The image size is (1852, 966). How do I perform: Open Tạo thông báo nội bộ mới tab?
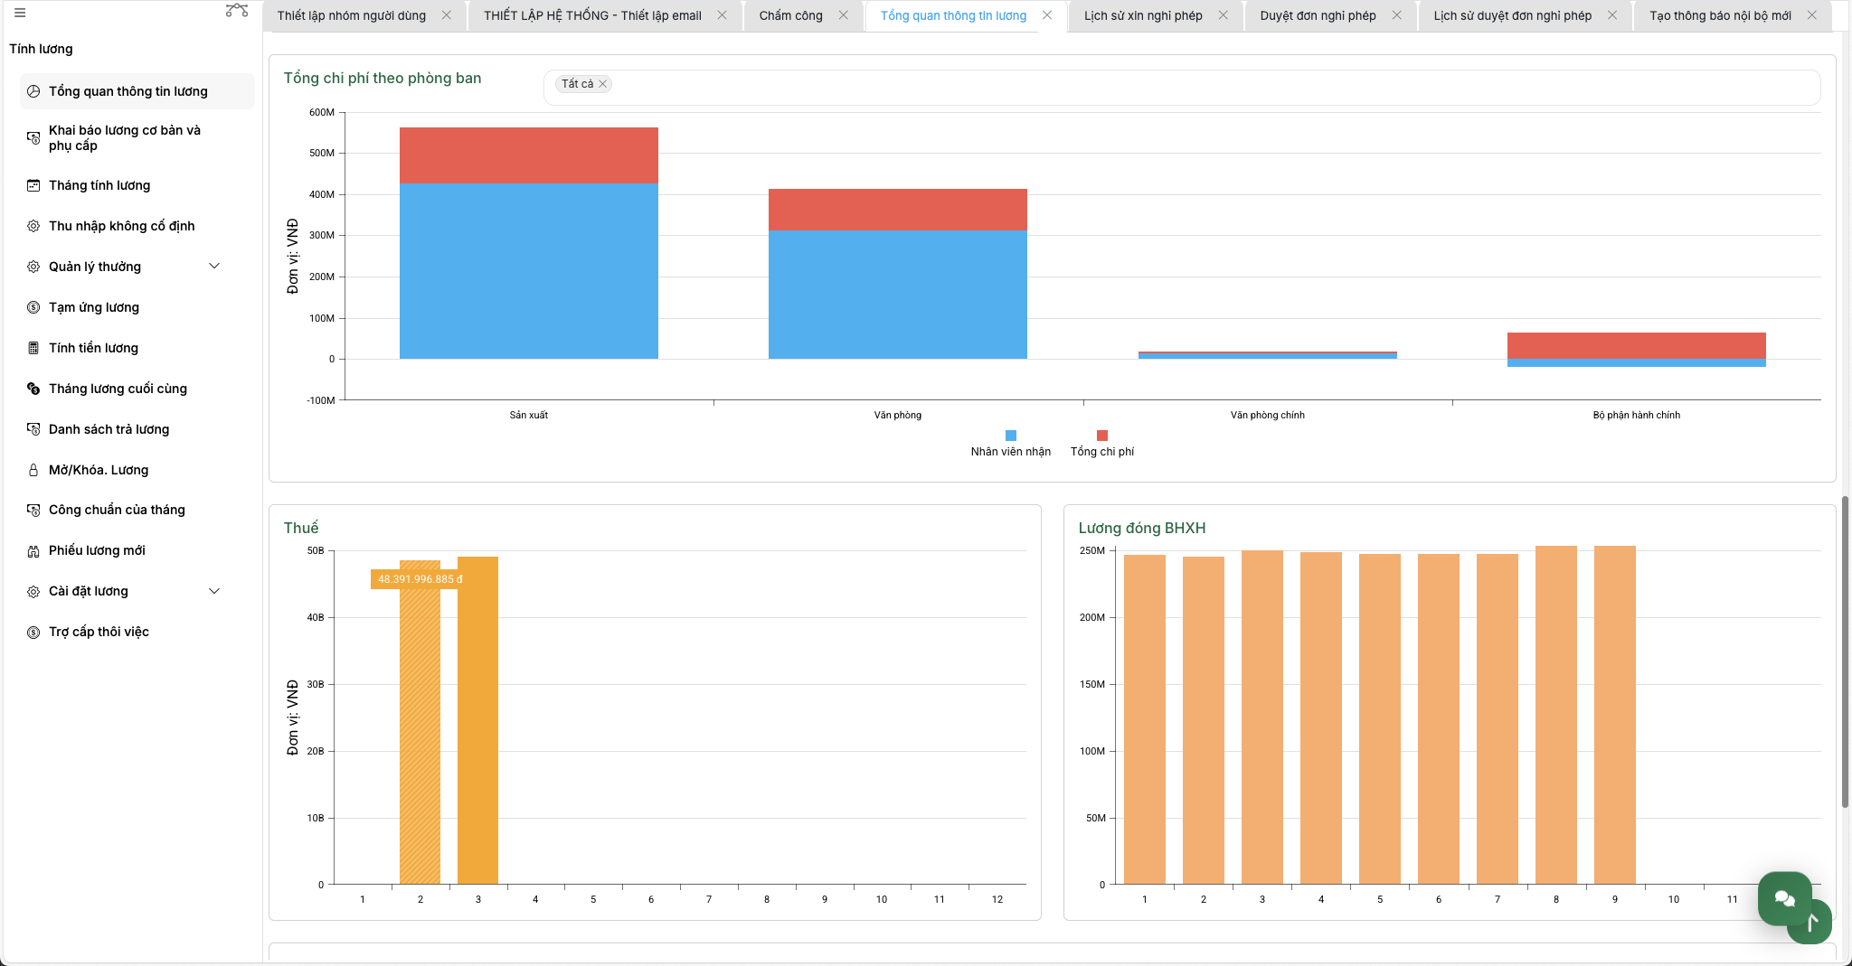1720,15
